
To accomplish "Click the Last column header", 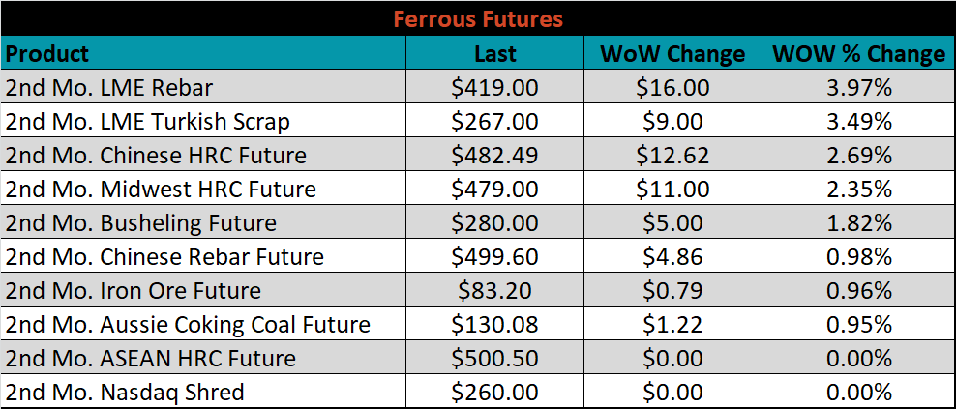I will pyautogui.click(x=495, y=53).
